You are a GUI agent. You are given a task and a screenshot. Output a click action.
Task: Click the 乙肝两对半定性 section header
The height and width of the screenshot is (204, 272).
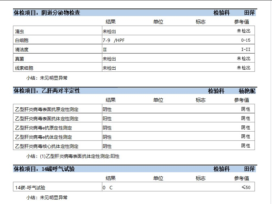click(x=47, y=91)
